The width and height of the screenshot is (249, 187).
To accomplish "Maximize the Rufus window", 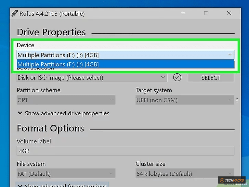I will click(x=206, y=13).
